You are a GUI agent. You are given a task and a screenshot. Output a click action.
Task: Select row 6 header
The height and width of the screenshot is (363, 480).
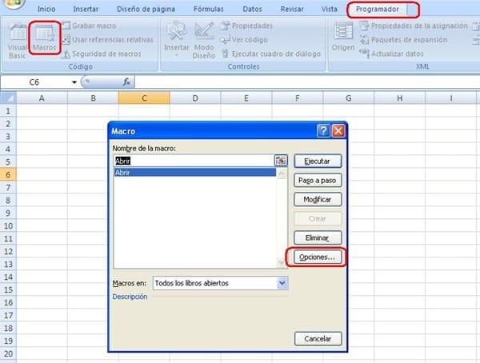click(x=8, y=175)
